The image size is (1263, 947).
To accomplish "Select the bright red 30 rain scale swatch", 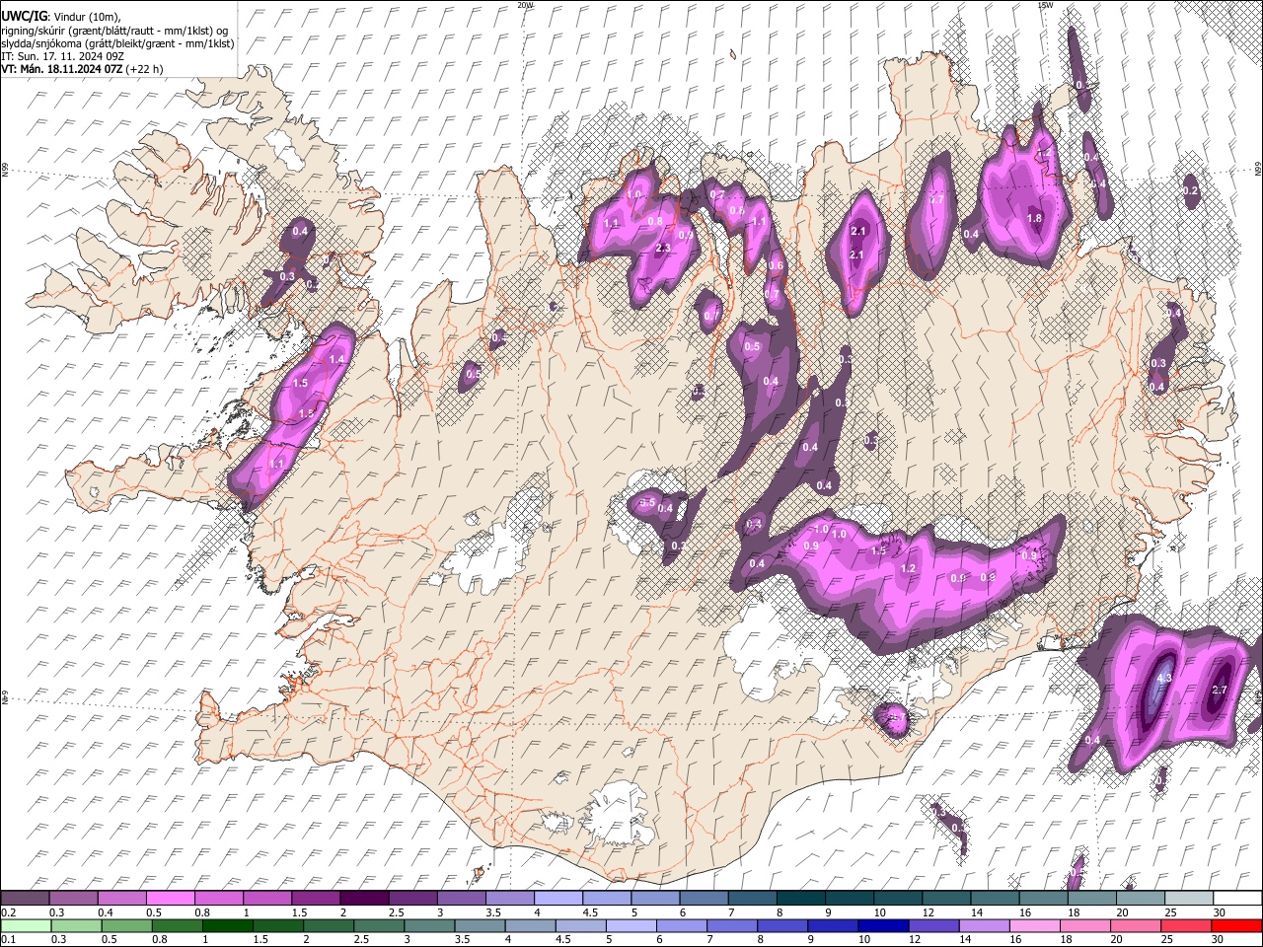I will point(1235,925).
